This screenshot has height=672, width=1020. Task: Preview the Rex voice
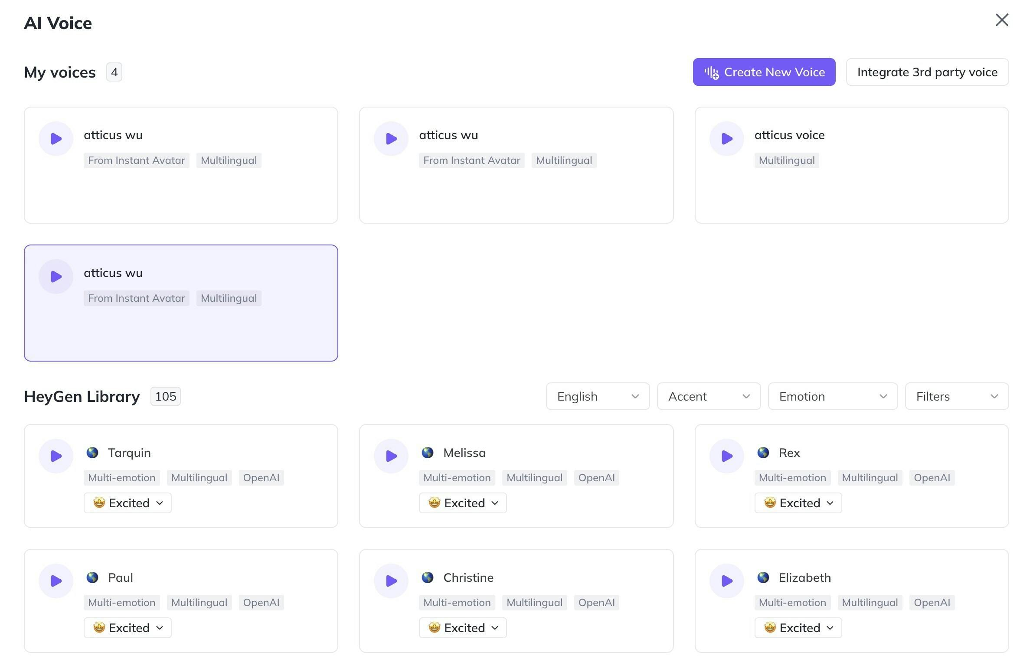[727, 456]
